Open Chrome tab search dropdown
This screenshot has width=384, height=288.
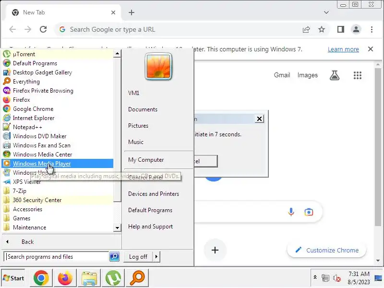click(x=326, y=12)
